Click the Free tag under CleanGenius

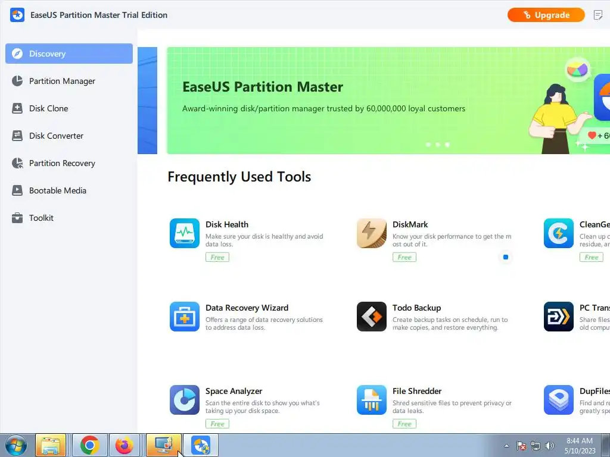(592, 257)
